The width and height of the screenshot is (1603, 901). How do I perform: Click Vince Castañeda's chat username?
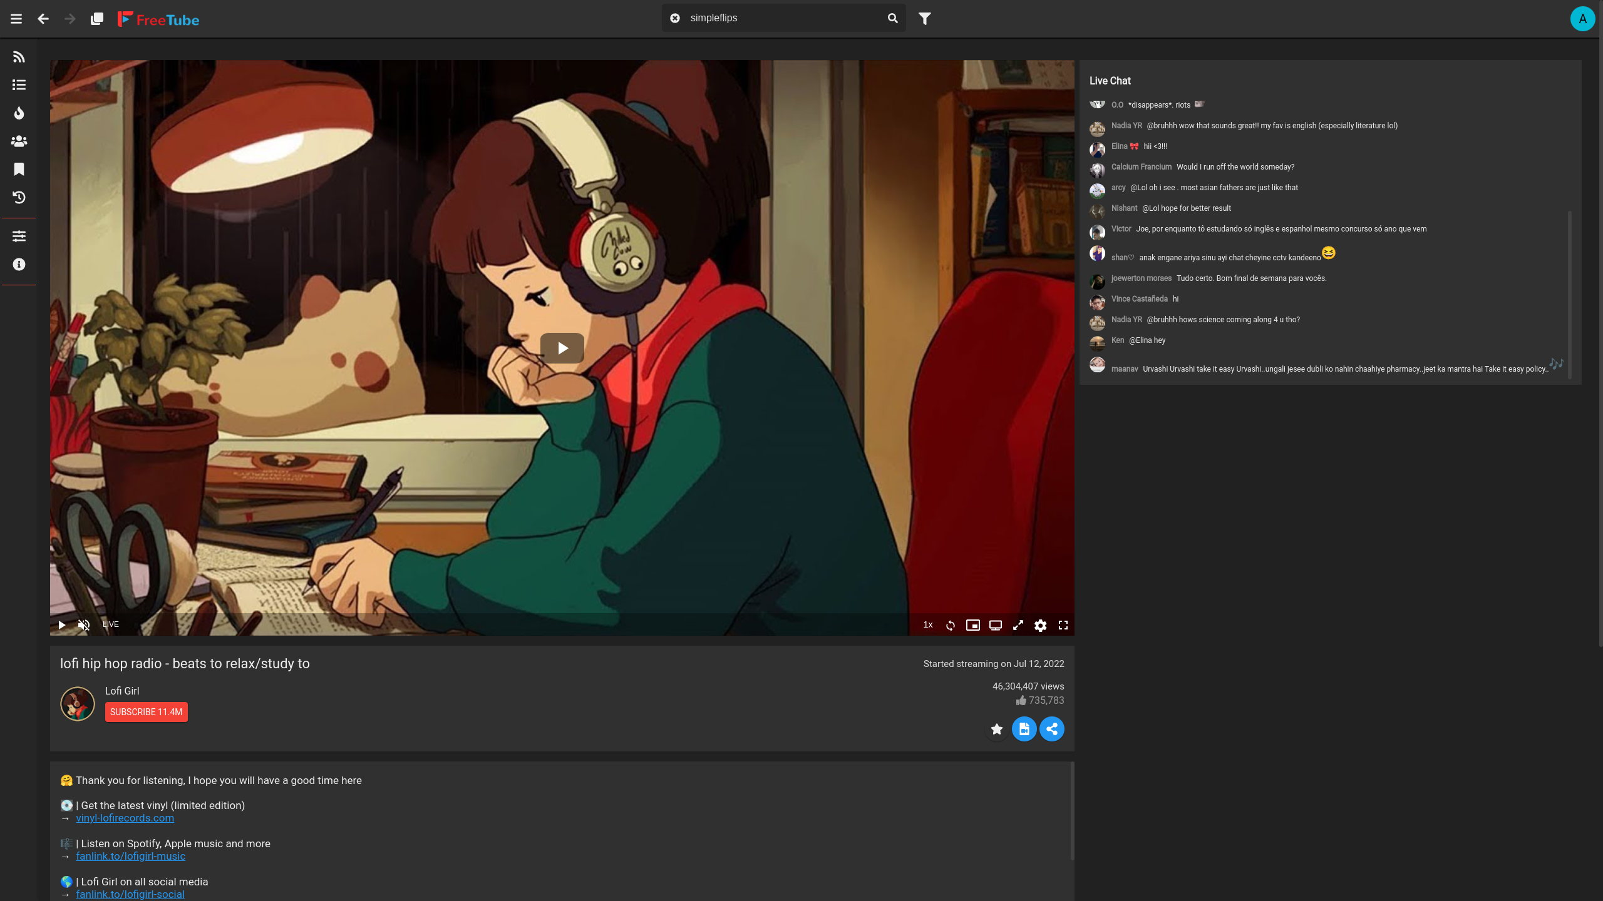pyautogui.click(x=1140, y=299)
